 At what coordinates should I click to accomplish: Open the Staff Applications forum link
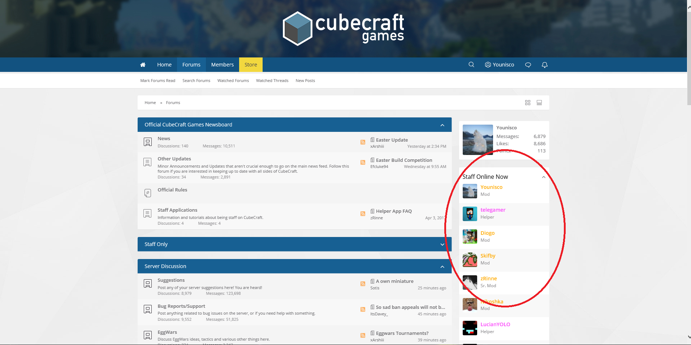coord(177,210)
